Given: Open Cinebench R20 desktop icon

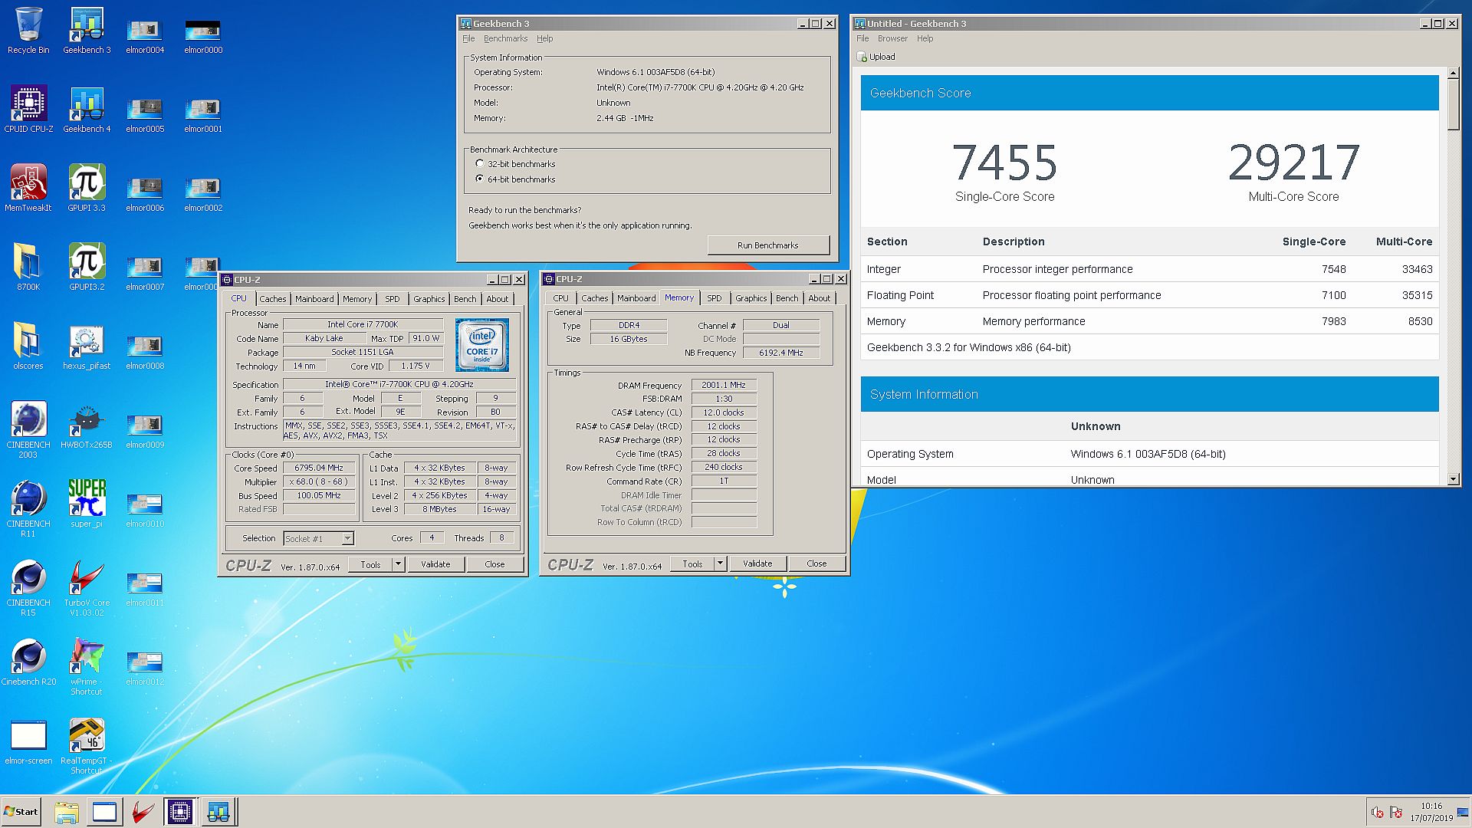Looking at the screenshot, I should (x=28, y=662).
